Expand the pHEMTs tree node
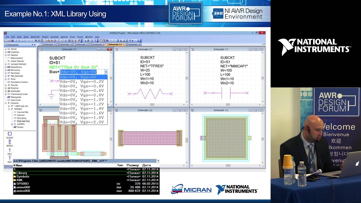The width and height of the screenshot is (361, 203). [12, 124]
